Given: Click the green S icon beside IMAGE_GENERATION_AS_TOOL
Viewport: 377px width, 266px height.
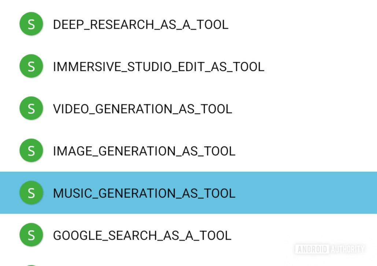Looking at the screenshot, I should [x=31, y=150].
